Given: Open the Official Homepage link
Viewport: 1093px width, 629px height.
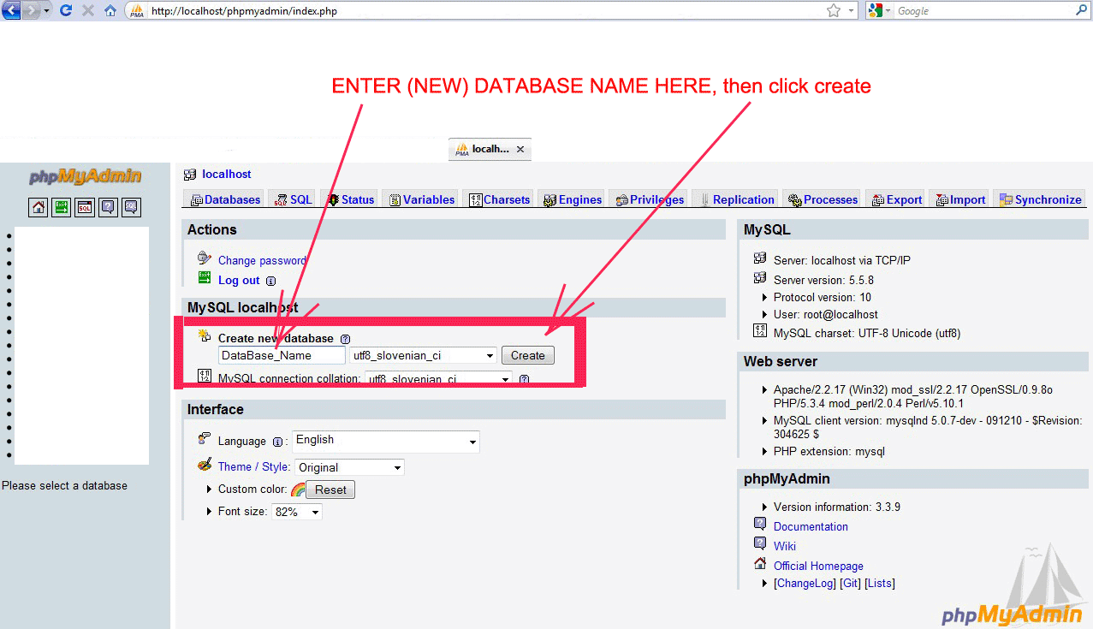Looking at the screenshot, I should pyautogui.click(x=818, y=566).
